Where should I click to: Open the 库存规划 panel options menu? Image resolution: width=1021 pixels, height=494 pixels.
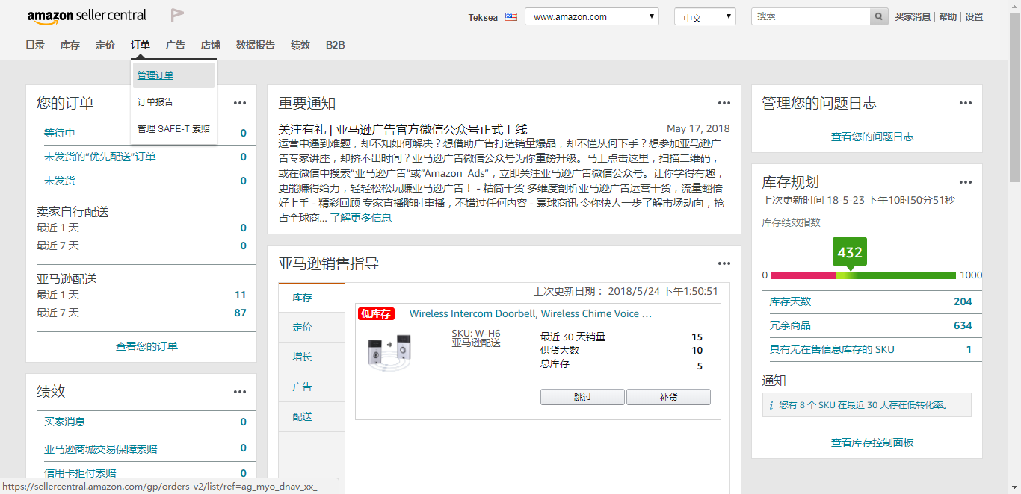(x=966, y=182)
